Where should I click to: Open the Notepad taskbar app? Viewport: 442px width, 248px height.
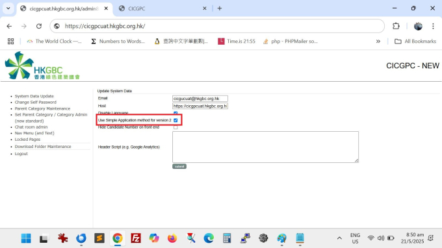coord(300,238)
